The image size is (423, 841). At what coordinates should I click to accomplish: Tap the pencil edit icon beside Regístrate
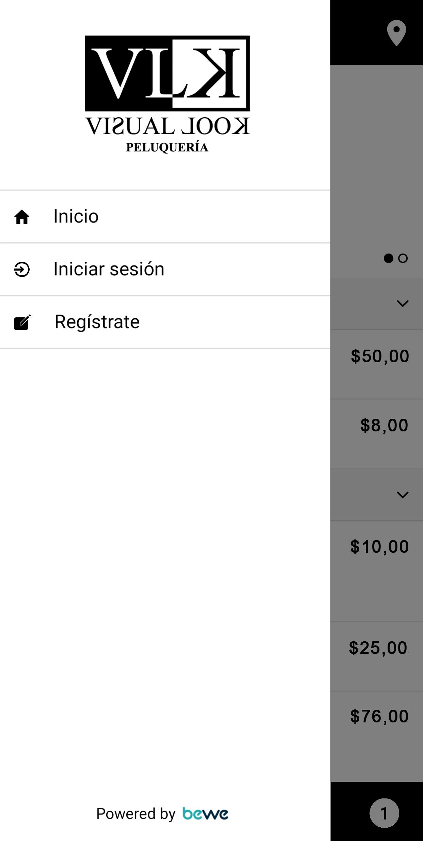pyautogui.click(x=22, y=322)
